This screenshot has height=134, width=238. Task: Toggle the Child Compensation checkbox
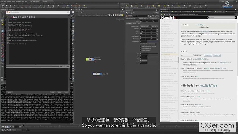[x=141, y=48]
